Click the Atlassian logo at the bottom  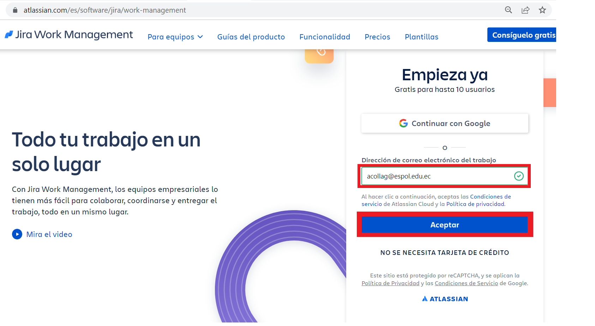pos(444,299)
